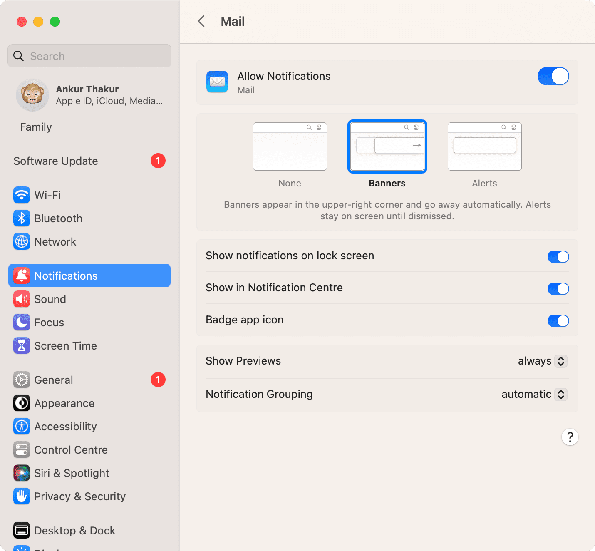Click the Show Previews label
Viewport: 595px width, 551px height.
point(243,361)
